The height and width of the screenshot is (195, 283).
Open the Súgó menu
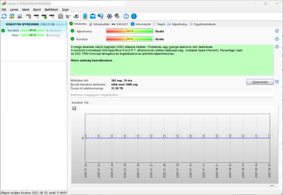(65, 10)
